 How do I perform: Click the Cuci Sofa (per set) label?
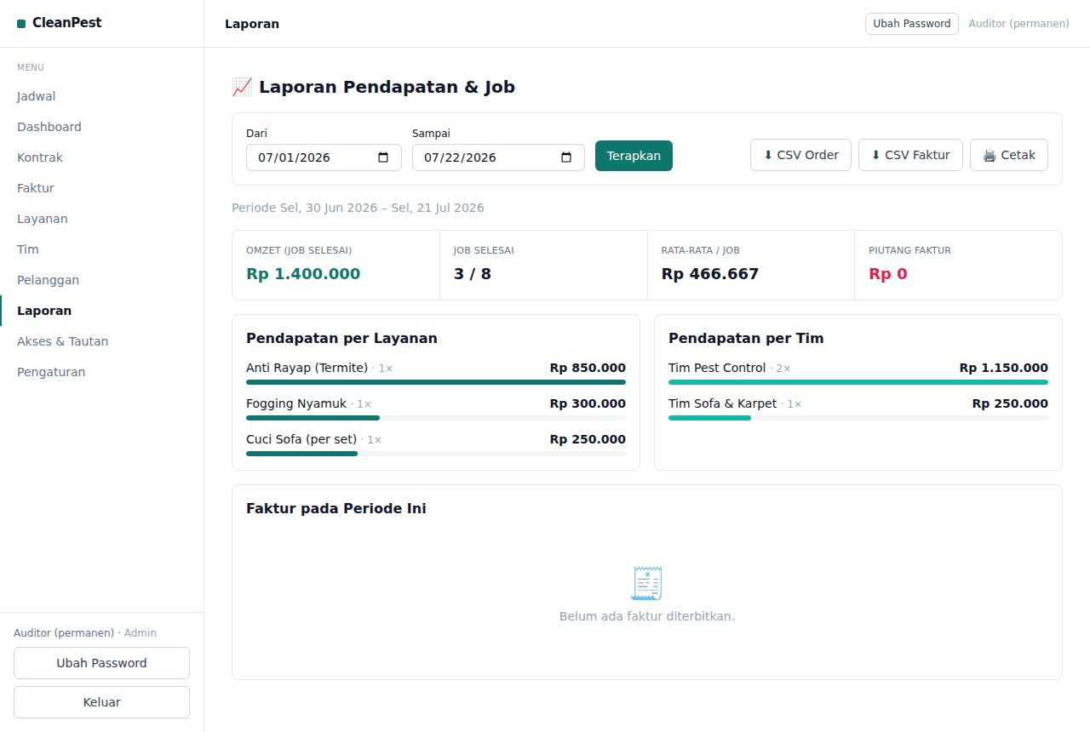301,439
